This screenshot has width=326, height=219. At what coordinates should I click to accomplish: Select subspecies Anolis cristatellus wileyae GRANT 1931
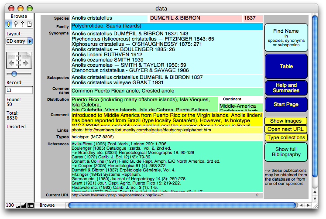[117, 83]
